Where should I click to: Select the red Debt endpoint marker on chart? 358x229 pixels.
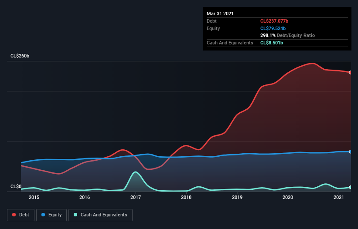pyautogui.click(x=351, y=72)
